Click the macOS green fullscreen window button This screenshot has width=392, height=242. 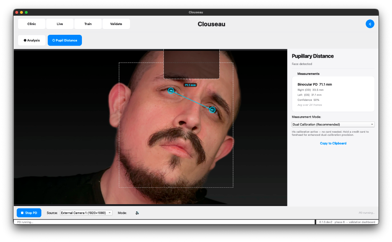pos(26,12)
